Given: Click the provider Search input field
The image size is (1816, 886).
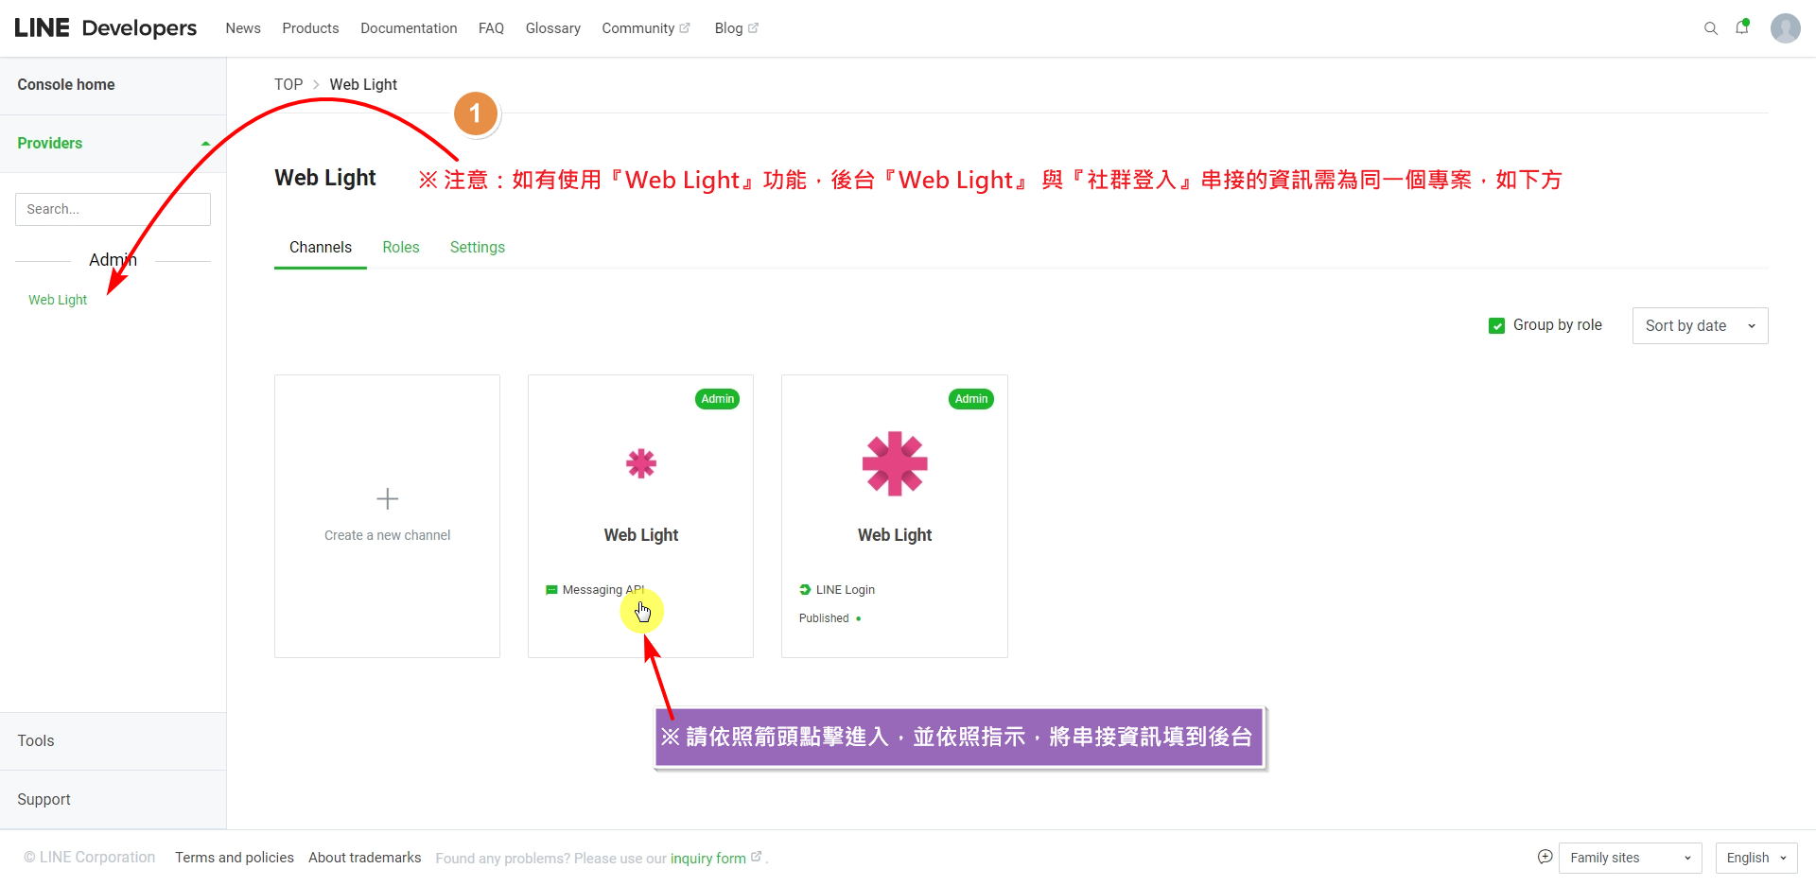Looking at the screenshot, I should coord(113,209).
